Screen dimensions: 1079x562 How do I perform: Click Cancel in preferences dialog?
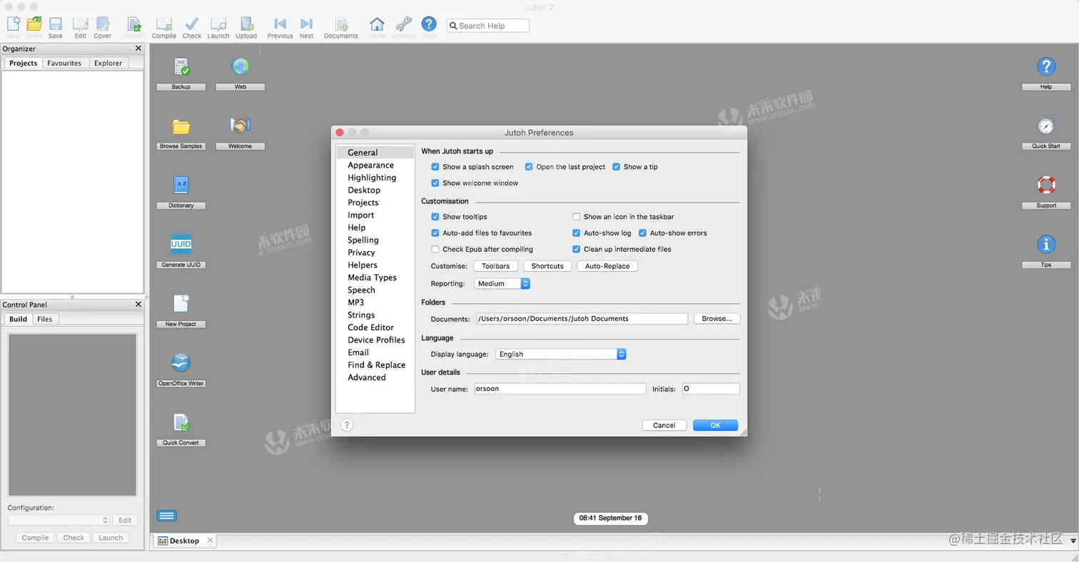tap(664, 425)
